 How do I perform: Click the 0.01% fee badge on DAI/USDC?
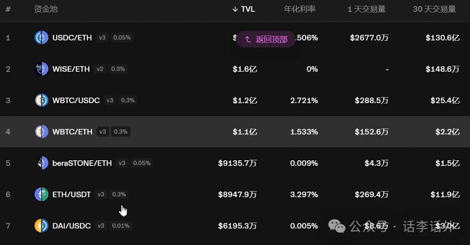coord(121,226)
